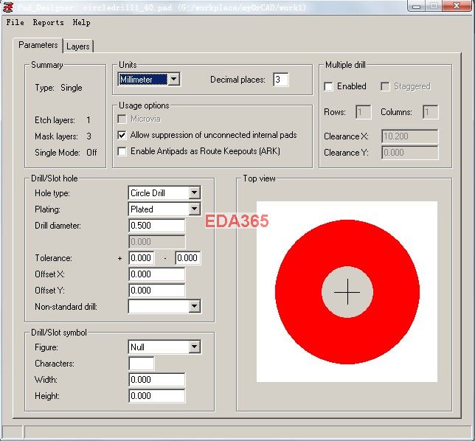Screen dimensions: 475x441
Task: Click the Clearance Y field
Action: (x=409, y=153)
